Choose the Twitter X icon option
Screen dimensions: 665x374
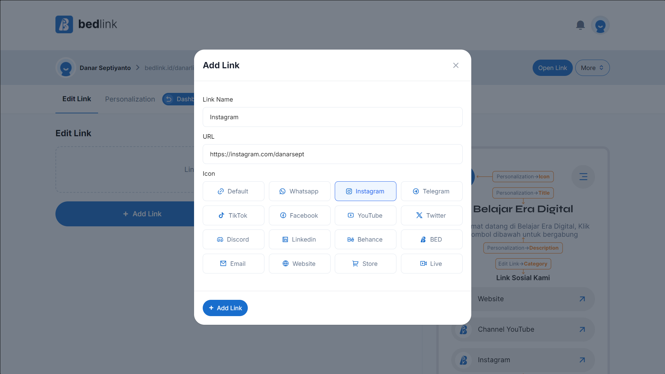[x=431, y=215]
